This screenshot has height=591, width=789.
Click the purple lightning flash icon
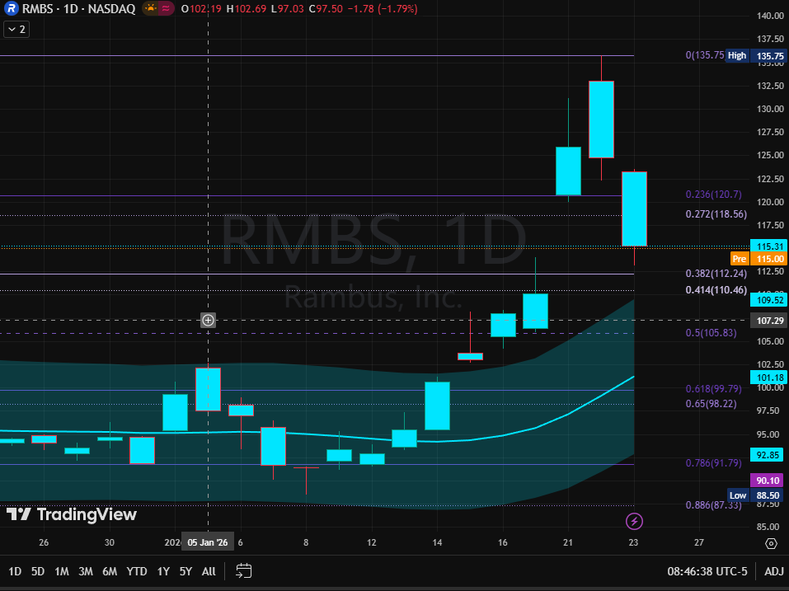click(x=634, y=521)
